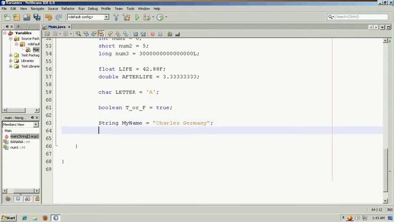Click the Start button on taskbar
This screenshot has width=394, height=222.
click(9, 218)
